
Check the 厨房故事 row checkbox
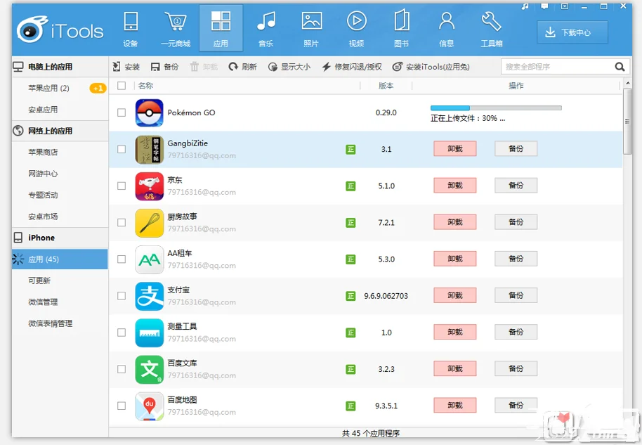(x=122, y=222)
